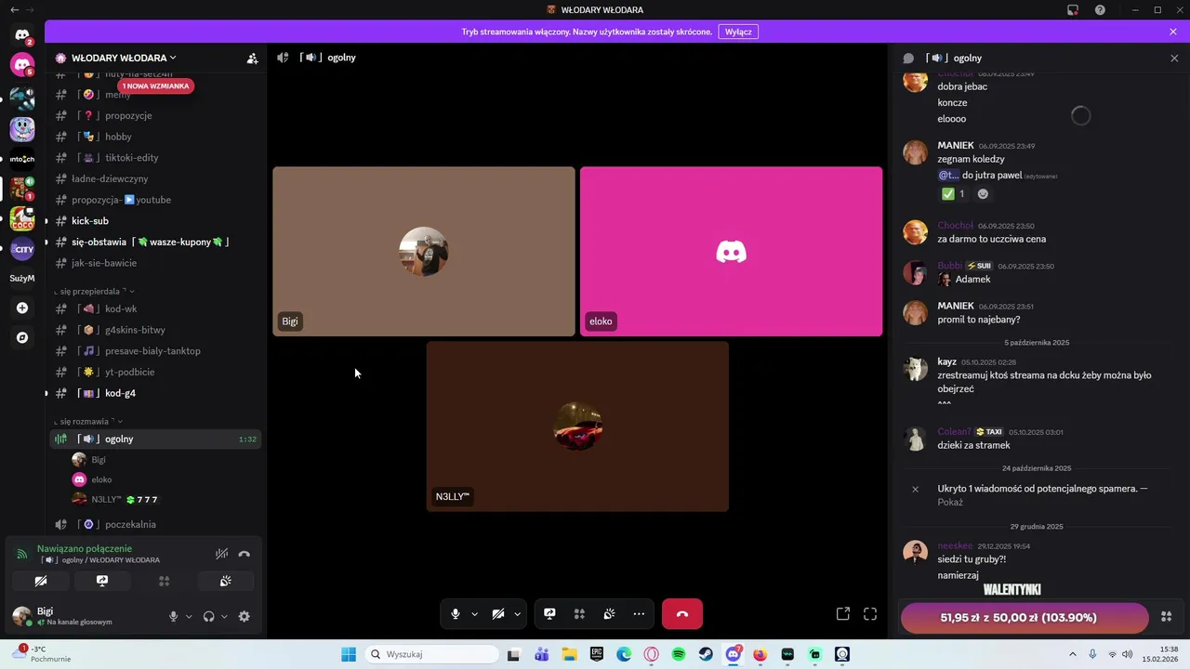Open the propozycje channel
Image resolution: width=1190 pixels, height=669 pixels.
pos(128,115)
